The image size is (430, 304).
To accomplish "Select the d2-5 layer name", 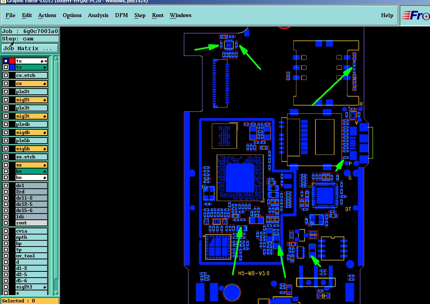I will pos(31,274).
